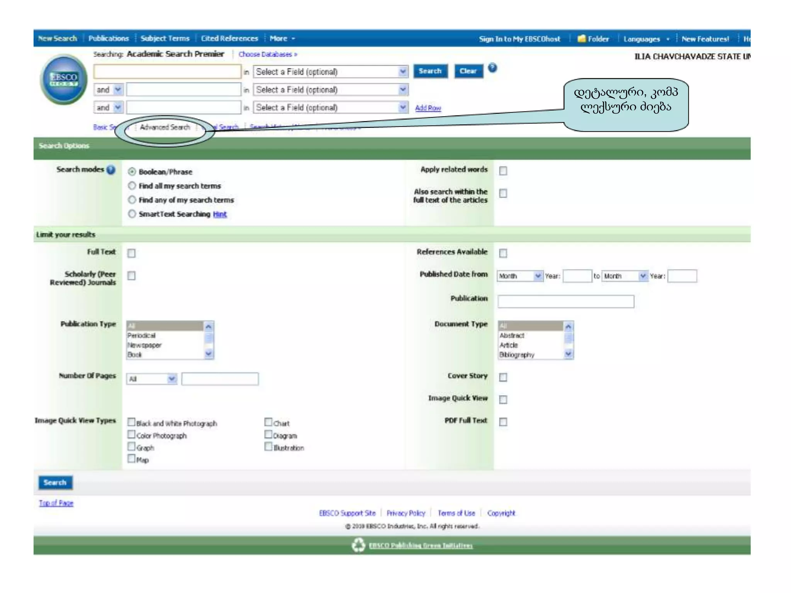
Task: Click the Add Row link
Action: [428, 108]
